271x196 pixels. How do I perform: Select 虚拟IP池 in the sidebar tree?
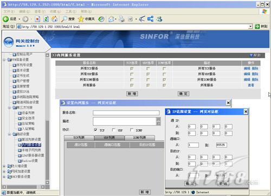[x=23, y=92]
